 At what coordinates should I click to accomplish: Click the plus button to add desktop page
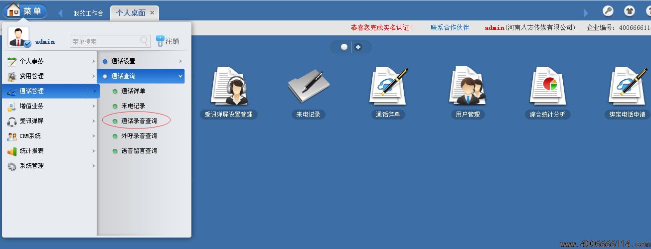tap(358, 47)
